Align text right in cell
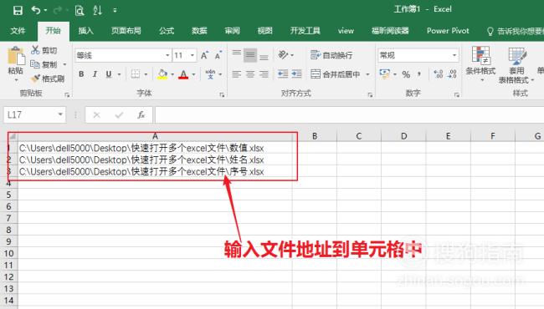 264,74
